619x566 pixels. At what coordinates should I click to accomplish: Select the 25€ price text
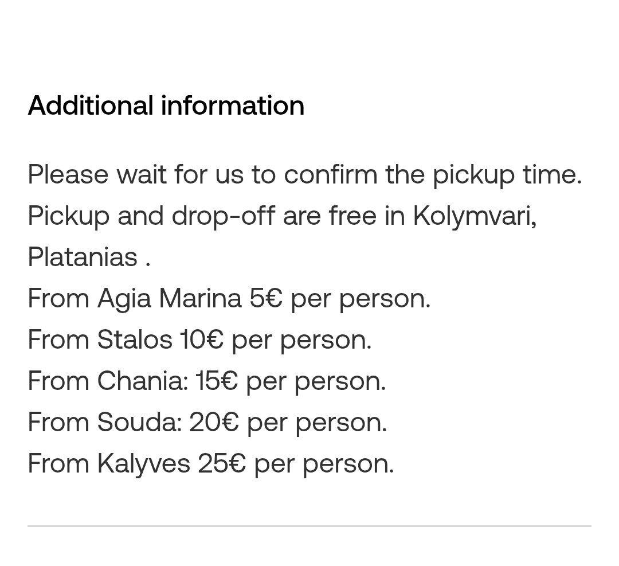pos(222,463)
